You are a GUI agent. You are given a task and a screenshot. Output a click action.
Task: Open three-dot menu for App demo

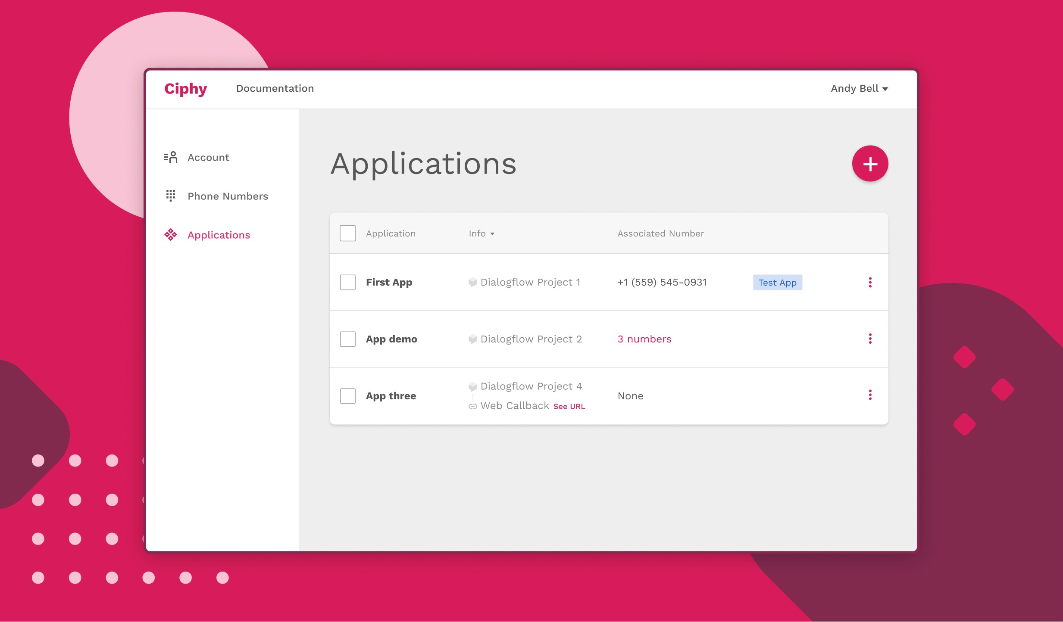(x=870, y=339)
